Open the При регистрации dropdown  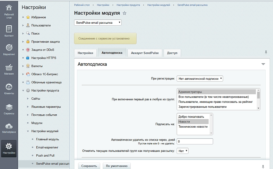click(200, 79)
